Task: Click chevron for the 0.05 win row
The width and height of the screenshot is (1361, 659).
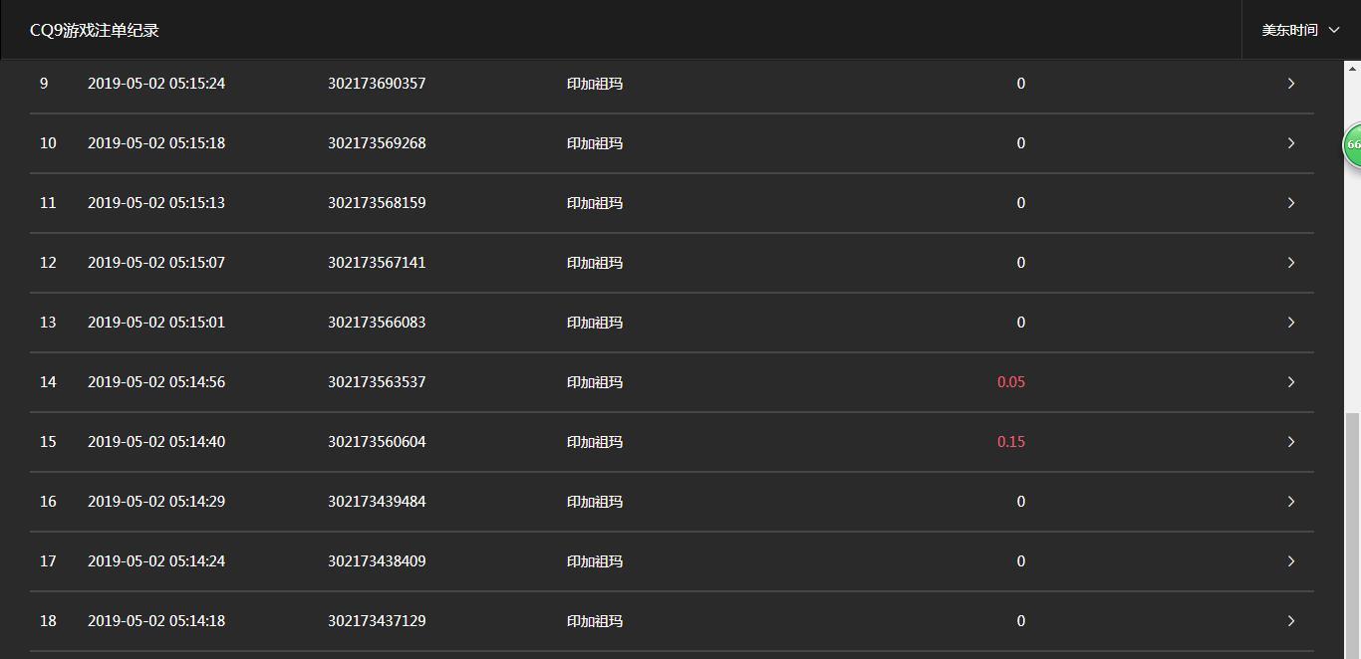Action: click(x=1290, y=382)
